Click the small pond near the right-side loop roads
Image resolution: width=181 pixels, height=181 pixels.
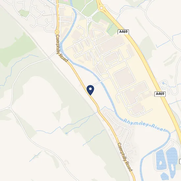(x=163, y=83)
